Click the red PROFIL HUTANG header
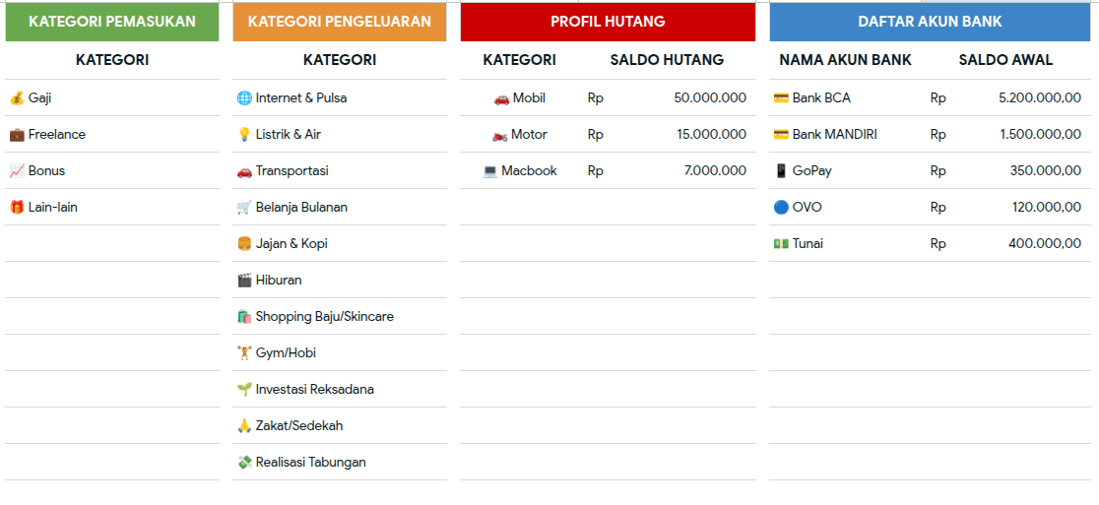1099x505 pixels. tap(608, 22)
